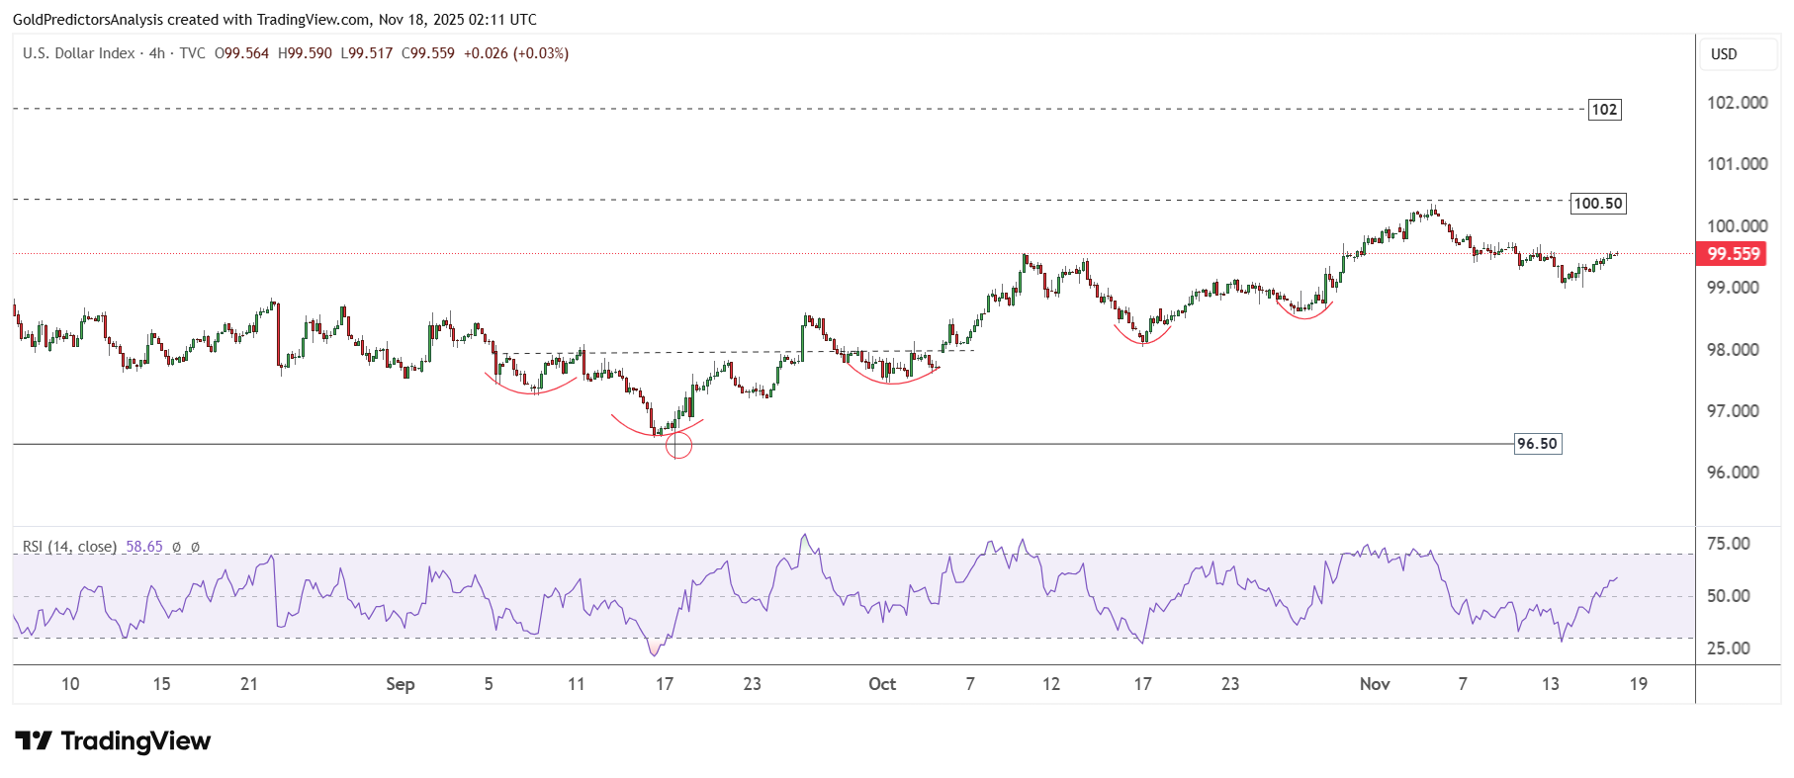Viewport: 1794px width, 778px height.
Task: Click the Oct label on the time axis
Action: (881, 684)
